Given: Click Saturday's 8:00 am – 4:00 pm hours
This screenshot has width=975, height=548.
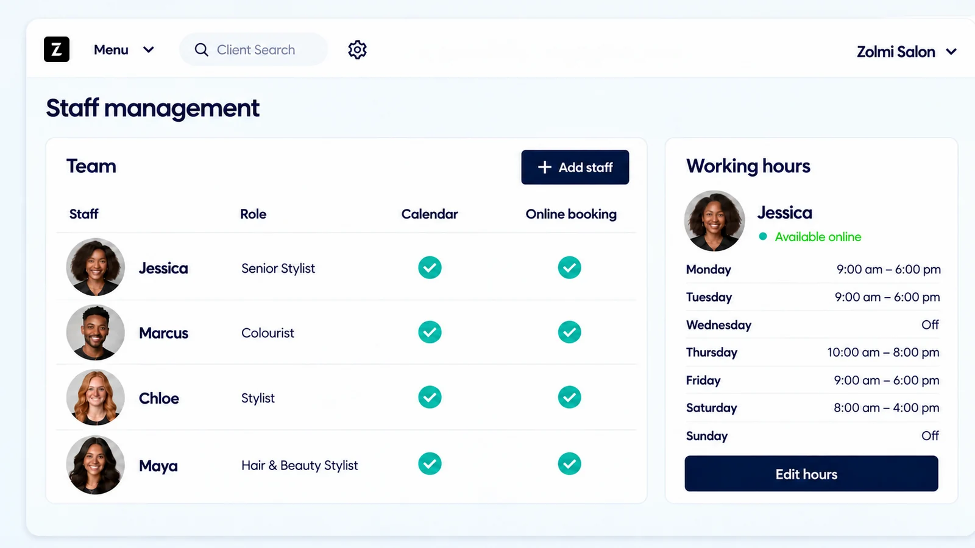Looking at the screenshot, I should 887,408.
